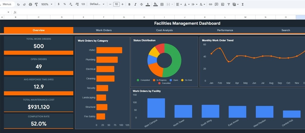Expand the Default font dropdown

pos(97,4)
